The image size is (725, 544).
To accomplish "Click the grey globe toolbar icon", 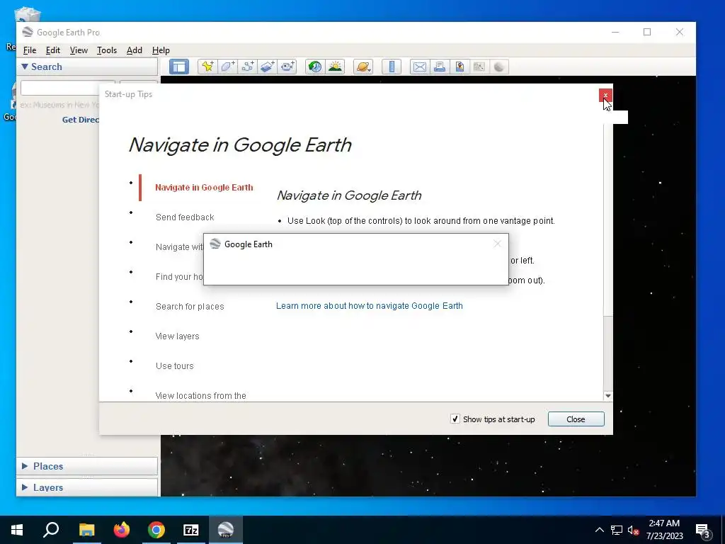I will pyautogui.click(x=499, y=67).
